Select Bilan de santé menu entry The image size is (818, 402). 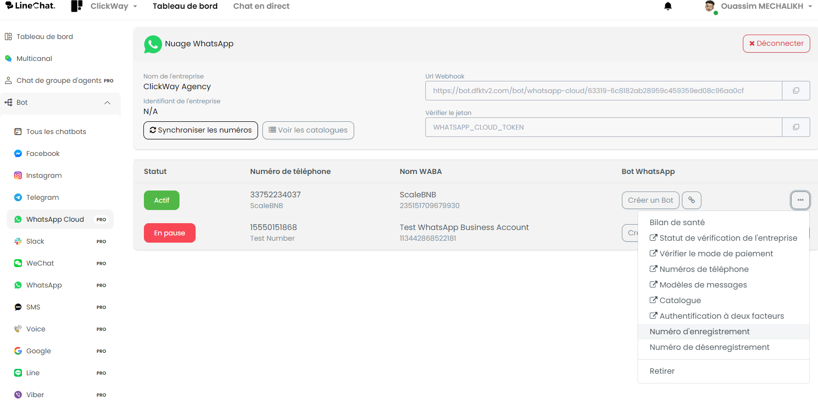[x=723, y=223]
